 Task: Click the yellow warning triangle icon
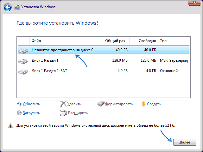tap(10, 126)
